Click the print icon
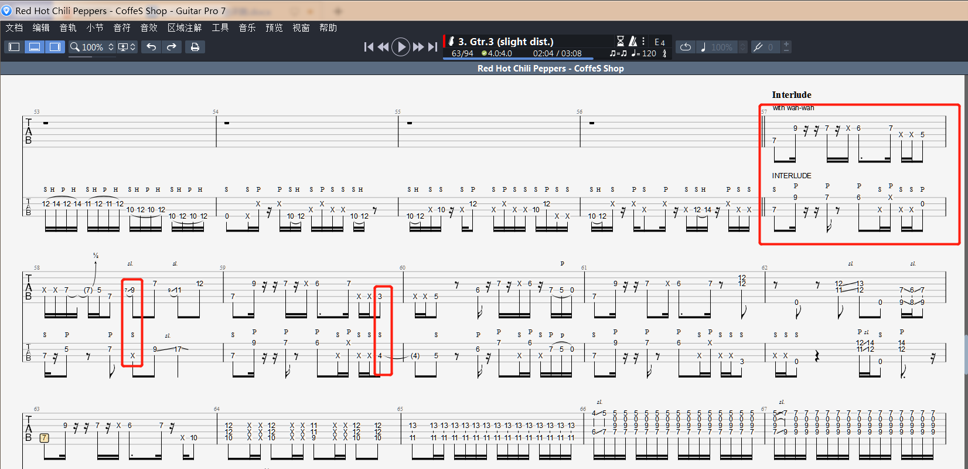Image resolution: width=968 pixels, height=469 pixels. [x=195, y=47]
